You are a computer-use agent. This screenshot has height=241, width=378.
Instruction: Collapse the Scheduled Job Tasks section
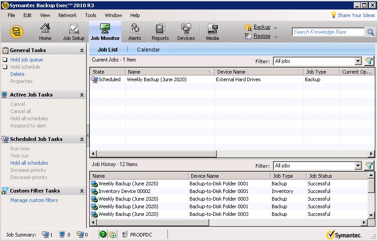pos(82,139)
